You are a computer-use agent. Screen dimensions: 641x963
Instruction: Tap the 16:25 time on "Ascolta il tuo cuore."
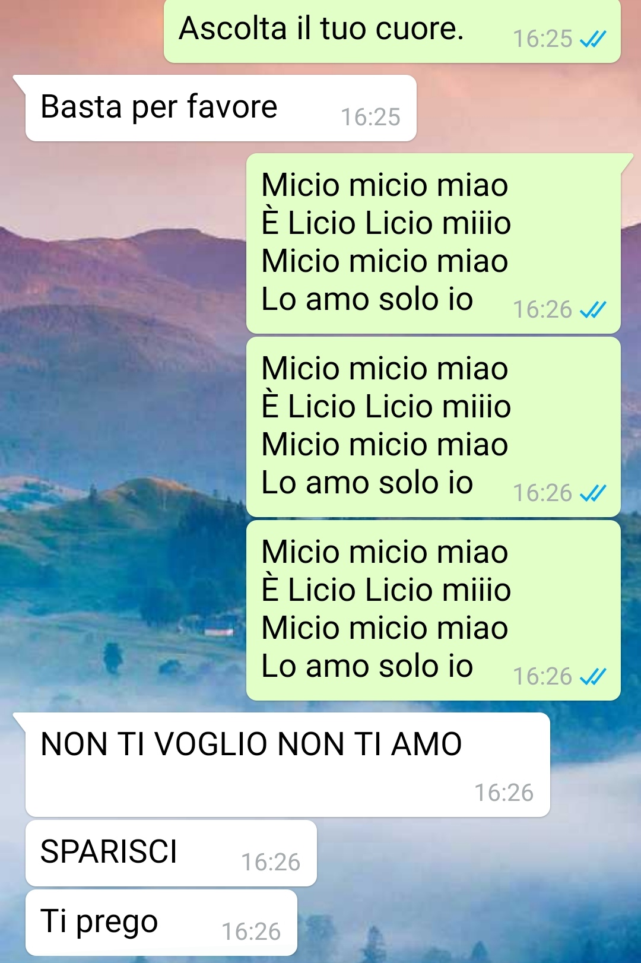click(542, 39)
